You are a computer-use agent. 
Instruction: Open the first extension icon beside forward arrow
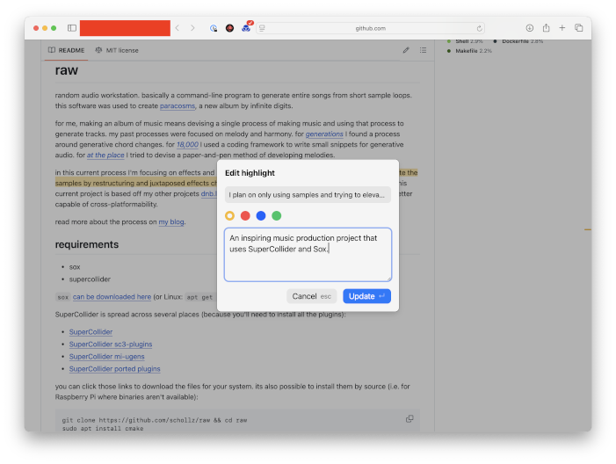point(214,28)
